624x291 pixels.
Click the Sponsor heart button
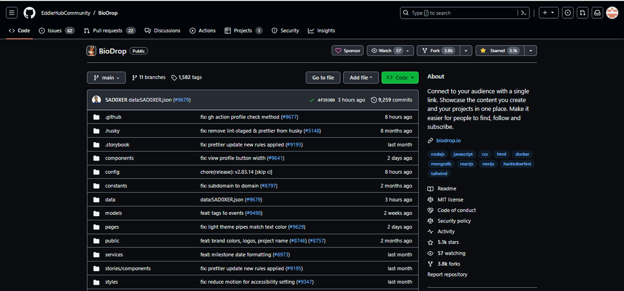[348, 50]
